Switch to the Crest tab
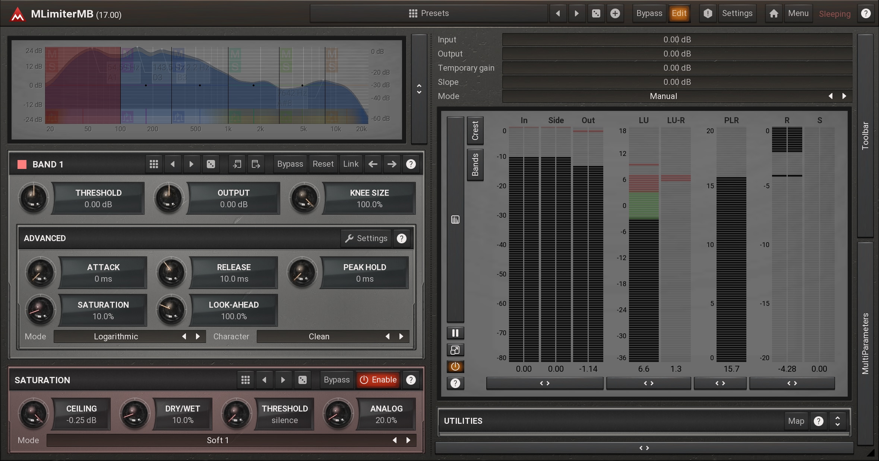 [475, 131]
